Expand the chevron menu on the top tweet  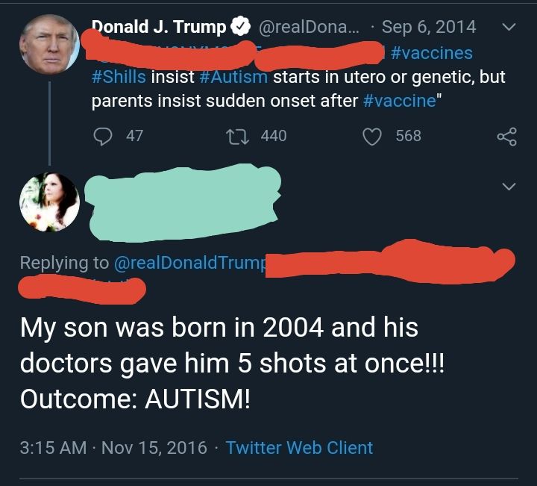[509, 28]
